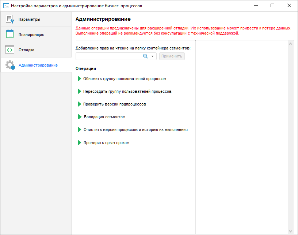The width and height of the screenshot is (298, 235).
Task: Click the Планировщик calendar icon
Action: click(10, 34)
